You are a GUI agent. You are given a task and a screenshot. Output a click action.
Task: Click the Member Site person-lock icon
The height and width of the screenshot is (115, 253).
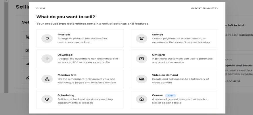pyautogui.click(x=47, y=79)
